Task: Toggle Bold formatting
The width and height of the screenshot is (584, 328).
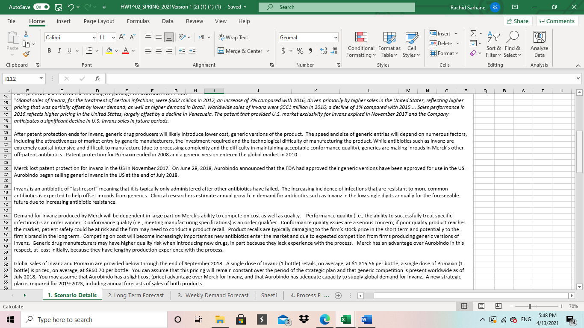Action: (49, 51)
